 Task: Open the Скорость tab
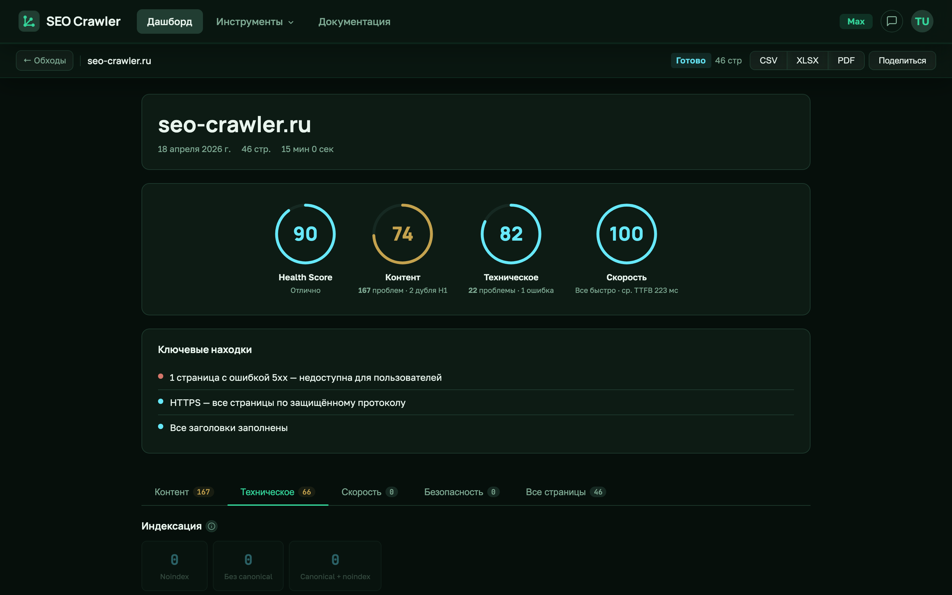[369, 492]
